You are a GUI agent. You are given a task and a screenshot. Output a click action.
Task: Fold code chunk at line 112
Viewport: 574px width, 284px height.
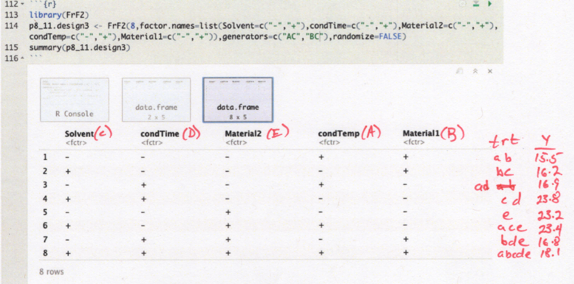[x=22, y=4]
